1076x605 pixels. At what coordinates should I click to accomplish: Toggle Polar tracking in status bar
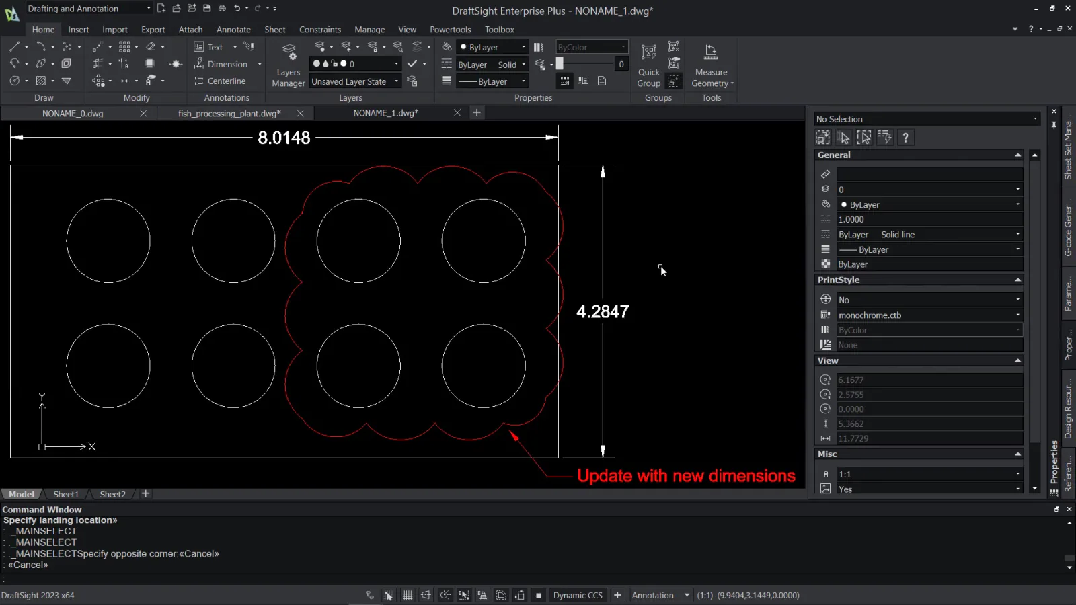pyautogui.click(x=445, y=595)
